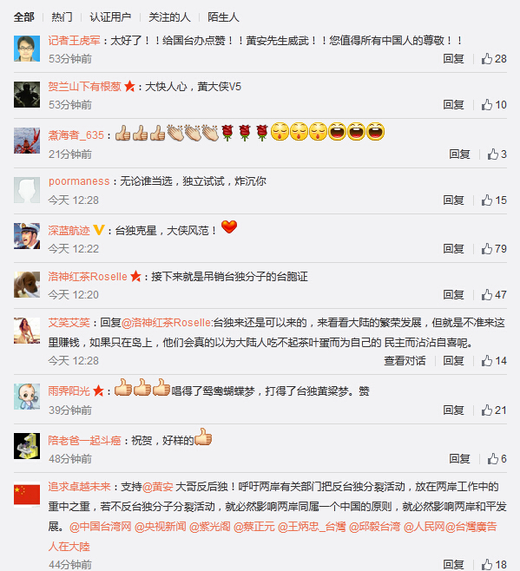Reply to 追求卓越未来's comment
Viewport: 520px width, 571px height.
[453, 564]
